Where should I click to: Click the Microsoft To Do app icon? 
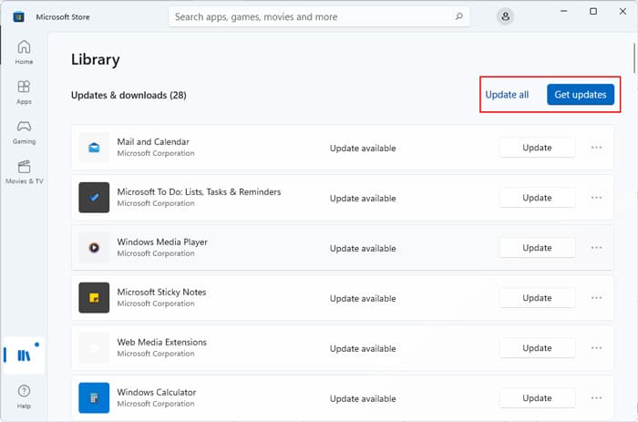(x=94, y=198)
